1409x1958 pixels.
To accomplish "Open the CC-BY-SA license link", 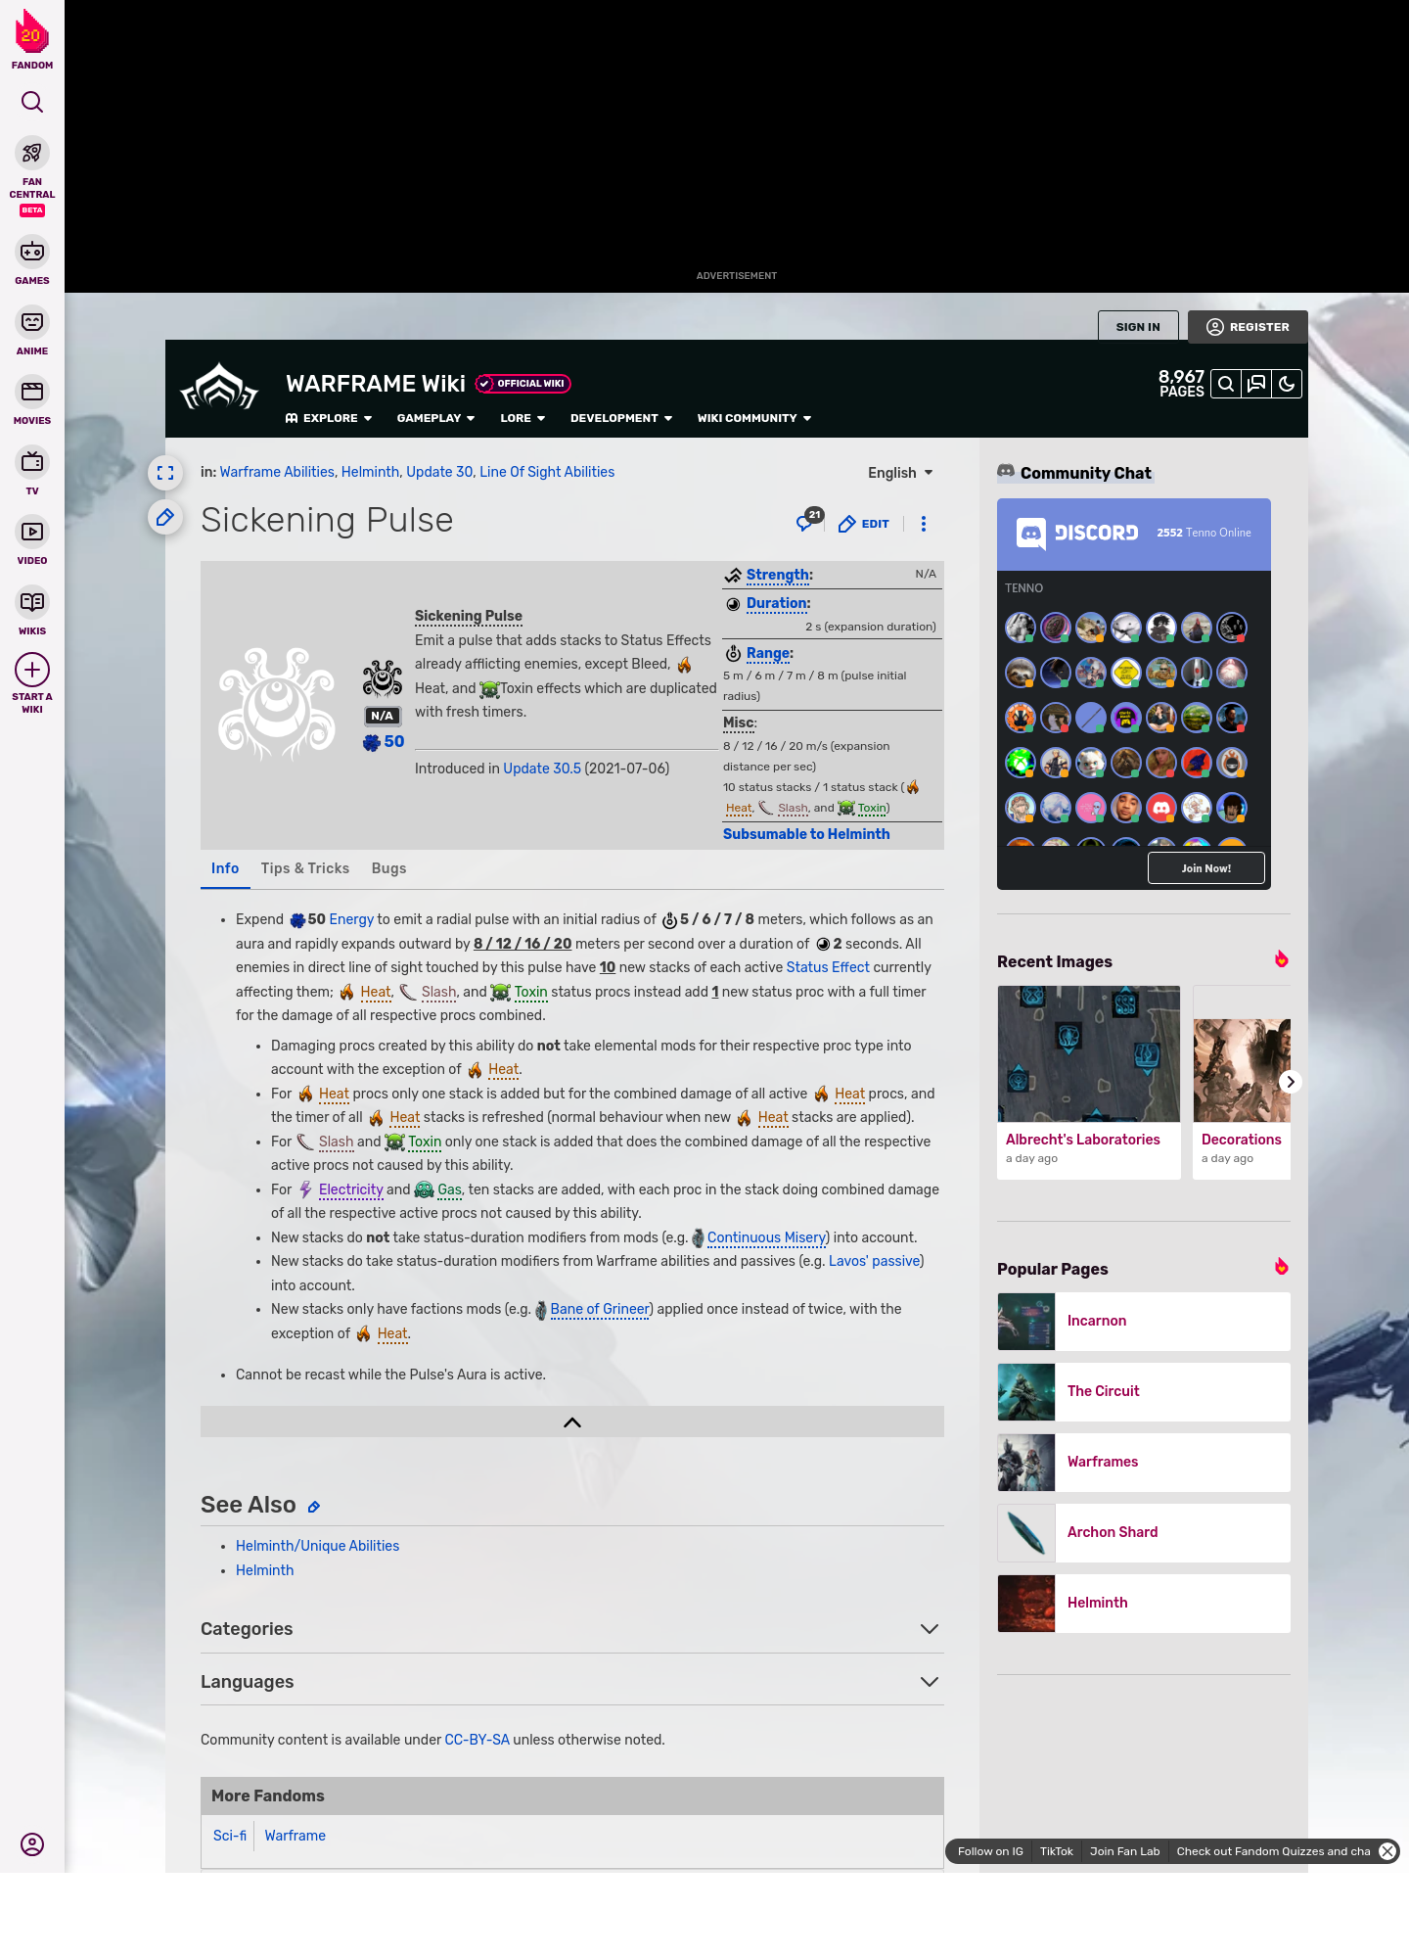I will click(x=477, y=1740).
